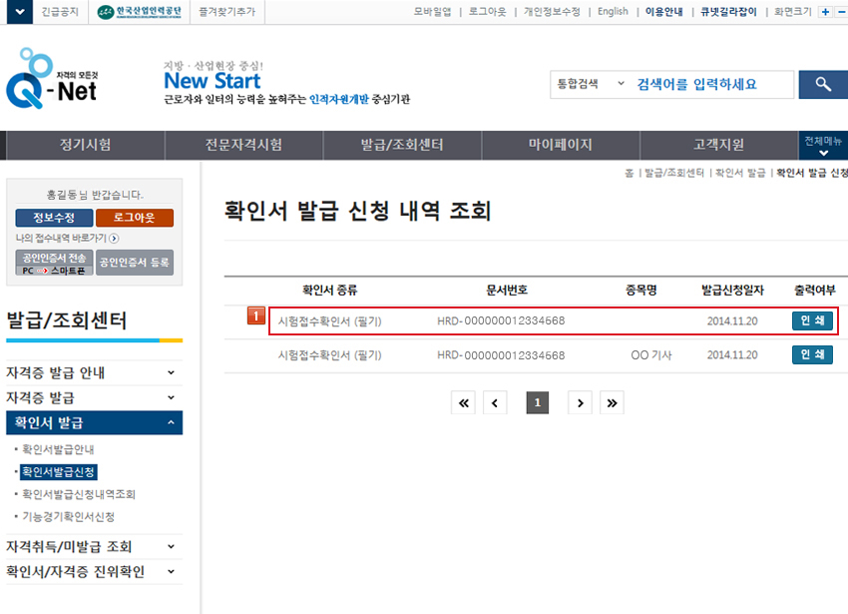This screenshot has height=614, width=848.
Task: Open the 통합검색 dropdown
Action: [589, 85]
